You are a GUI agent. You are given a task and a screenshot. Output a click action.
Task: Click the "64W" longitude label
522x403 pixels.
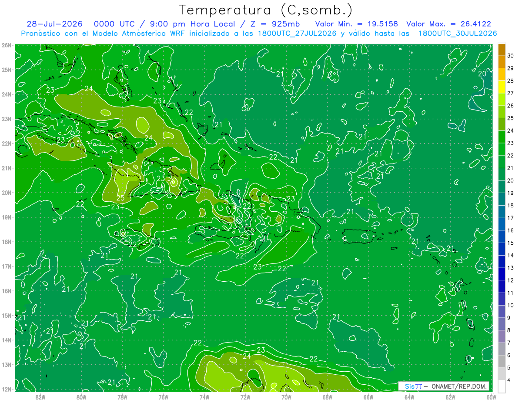pyautogui.click(x=409, y=396)
